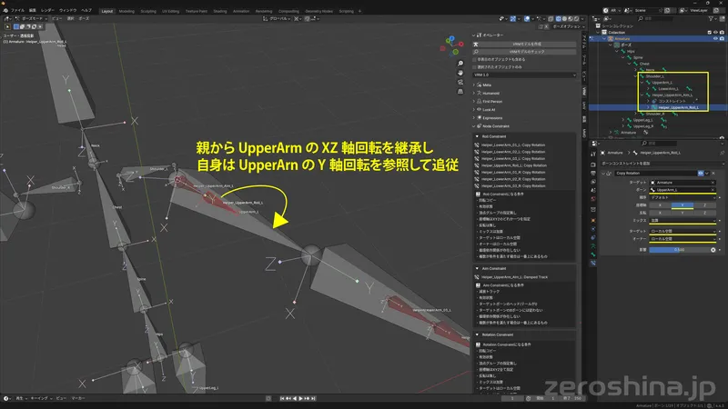Toggle Collection visibility eye in outliner
Image resolution: width=728 pixels, height=409 pixels.
click(x=715, y=33)
